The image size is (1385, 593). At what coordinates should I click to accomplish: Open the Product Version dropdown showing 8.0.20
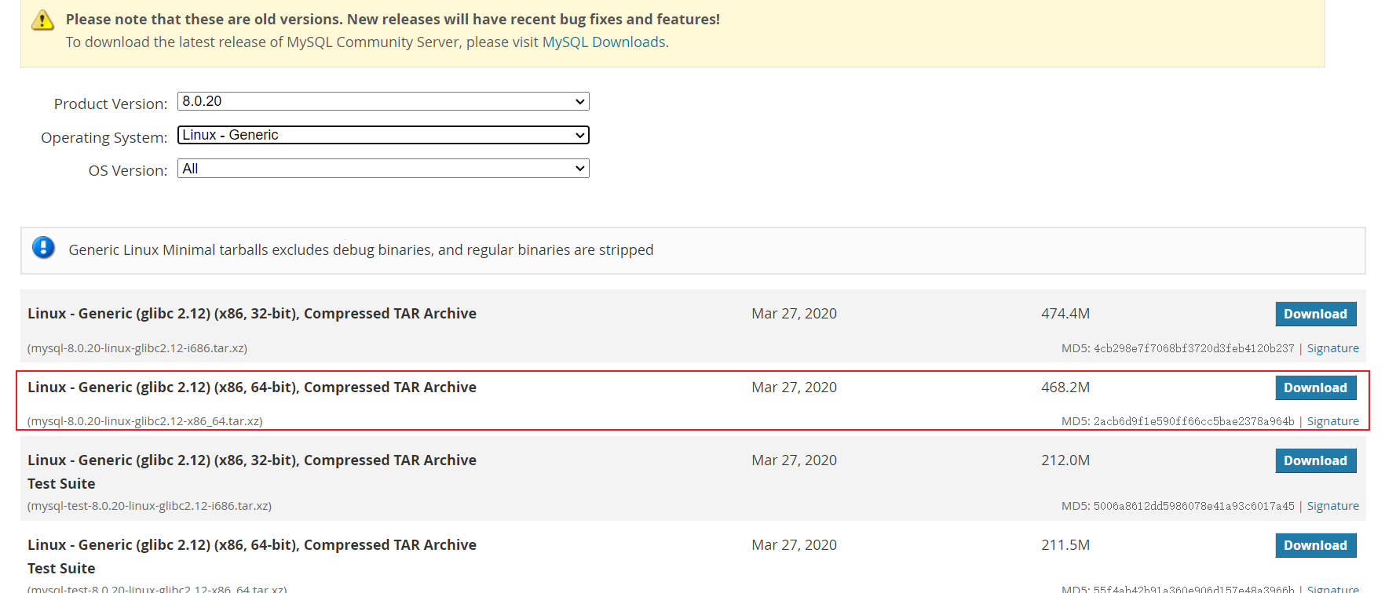pos(383,101)
